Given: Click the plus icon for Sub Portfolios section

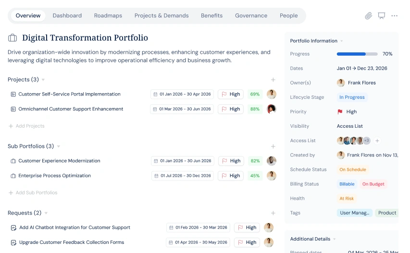Looking at the screenshot, I should [x=273, y=146].
